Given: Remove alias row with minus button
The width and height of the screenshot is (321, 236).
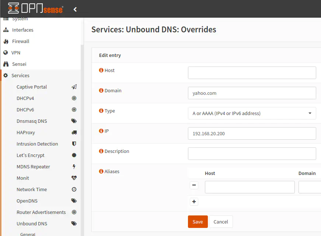Looking at the screenshot, I should pyautogui.click(x=194, y=185).
